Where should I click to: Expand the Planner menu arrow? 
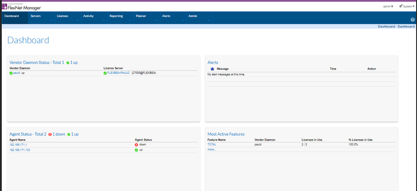(x=156, y=21)
